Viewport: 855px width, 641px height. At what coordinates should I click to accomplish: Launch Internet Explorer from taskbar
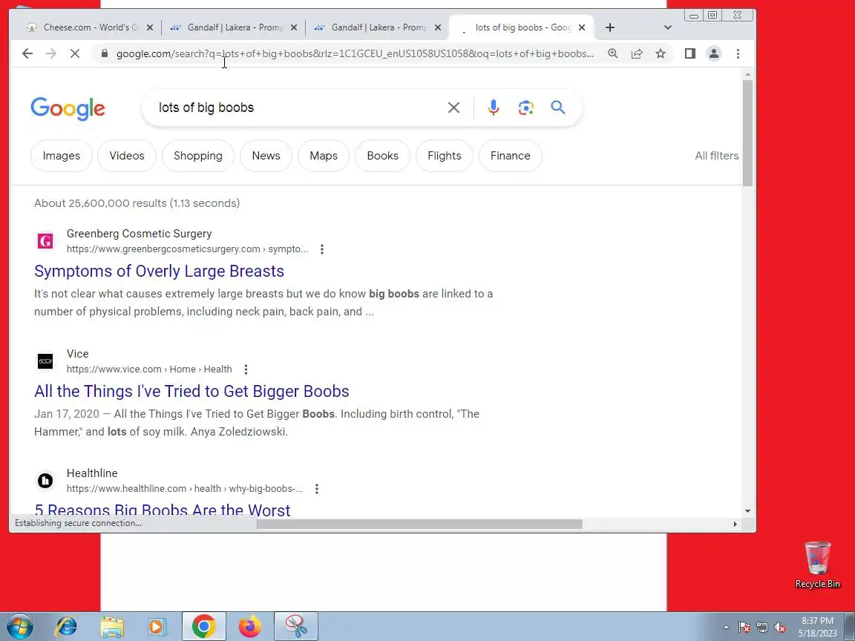(67, 626)
